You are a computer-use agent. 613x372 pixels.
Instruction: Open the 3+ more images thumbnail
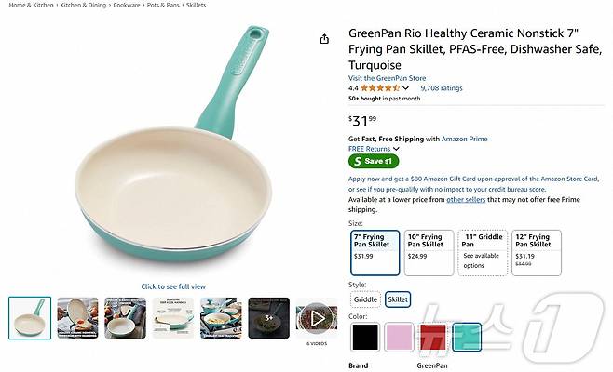pos(269,318)
